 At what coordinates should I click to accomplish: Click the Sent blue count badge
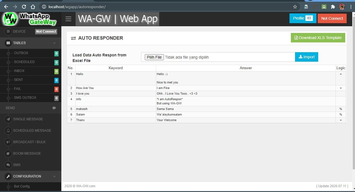coord(56,80)
